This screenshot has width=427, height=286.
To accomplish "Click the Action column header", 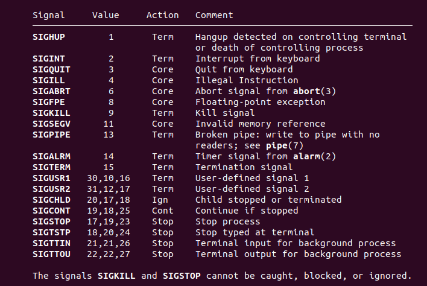I will 163,15.
